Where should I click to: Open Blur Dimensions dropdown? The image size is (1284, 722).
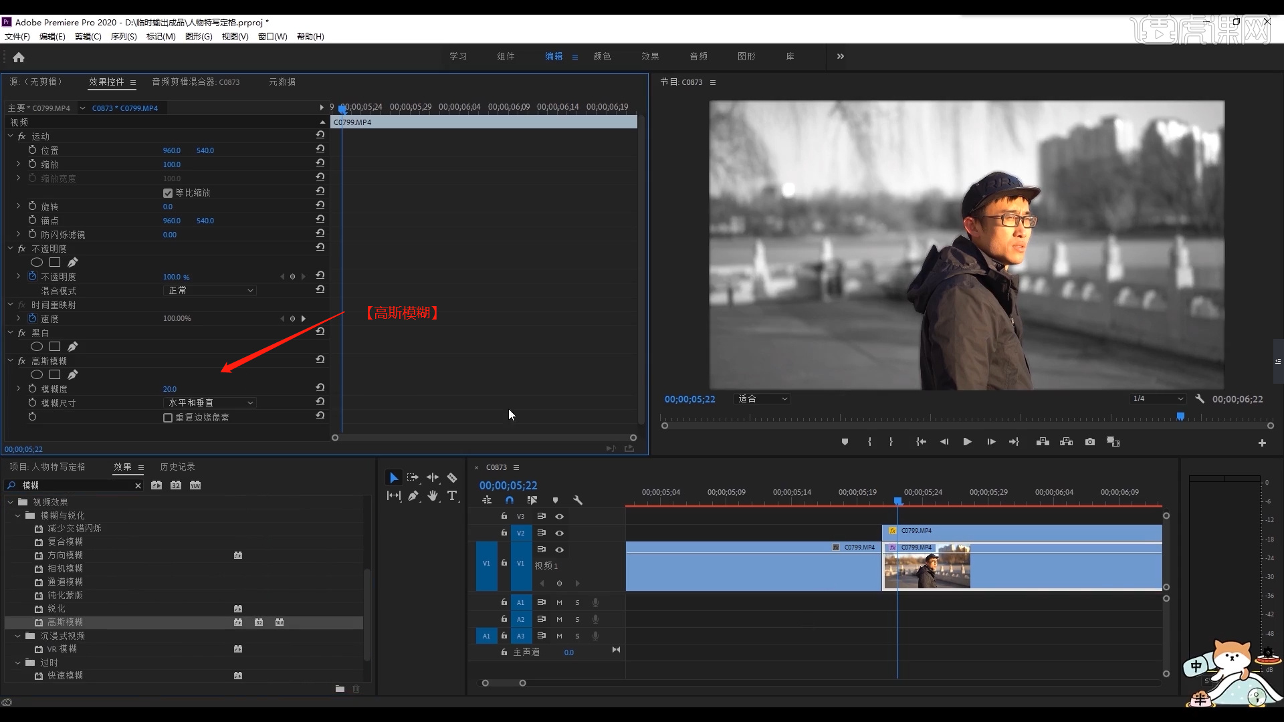[x=210, y=403]
